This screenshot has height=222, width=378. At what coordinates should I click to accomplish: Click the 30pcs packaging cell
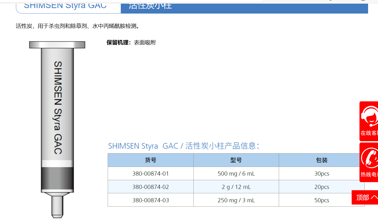coord(321,174)
